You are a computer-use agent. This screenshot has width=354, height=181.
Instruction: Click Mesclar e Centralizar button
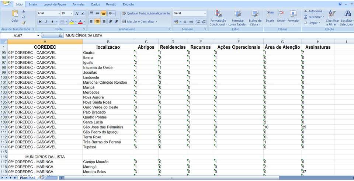tap(140, 22)
